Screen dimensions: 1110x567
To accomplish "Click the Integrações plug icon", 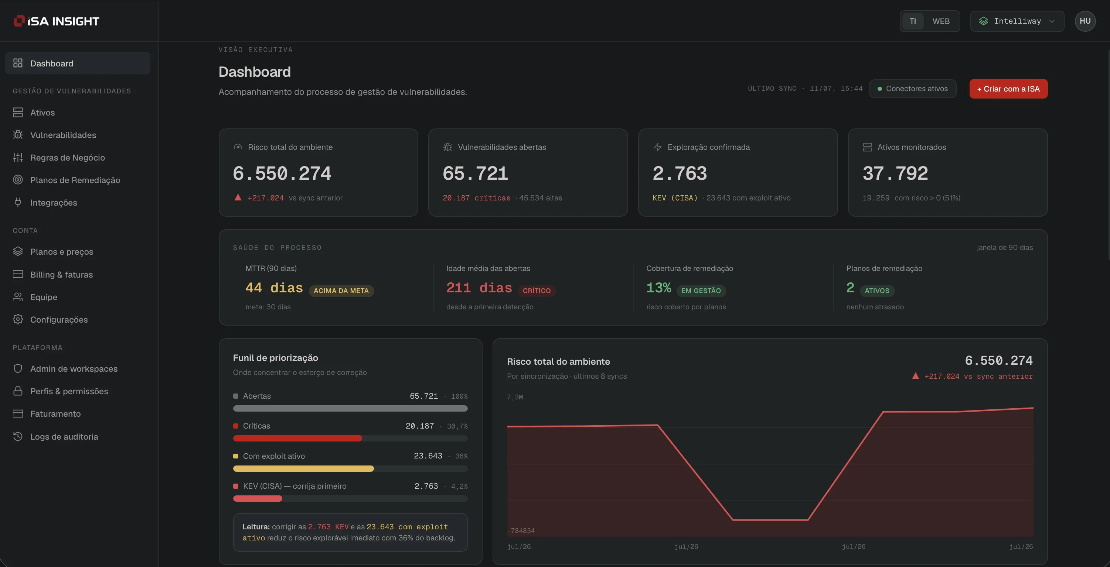I will pos(18,202).
